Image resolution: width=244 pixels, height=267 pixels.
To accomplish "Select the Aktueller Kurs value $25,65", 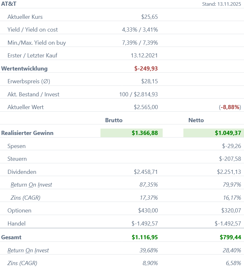I will pyautogui.click(x=149, y=17).
